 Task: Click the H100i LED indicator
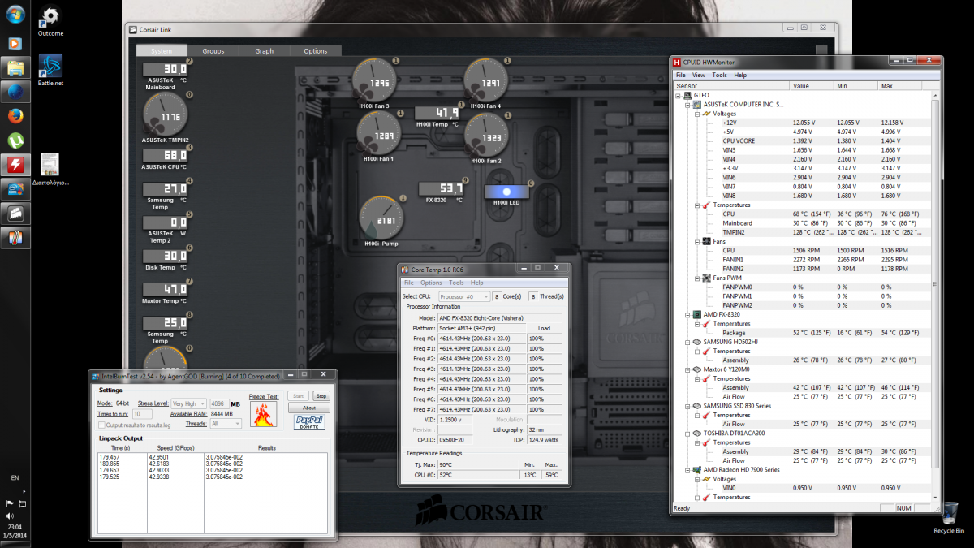point(507,192)
